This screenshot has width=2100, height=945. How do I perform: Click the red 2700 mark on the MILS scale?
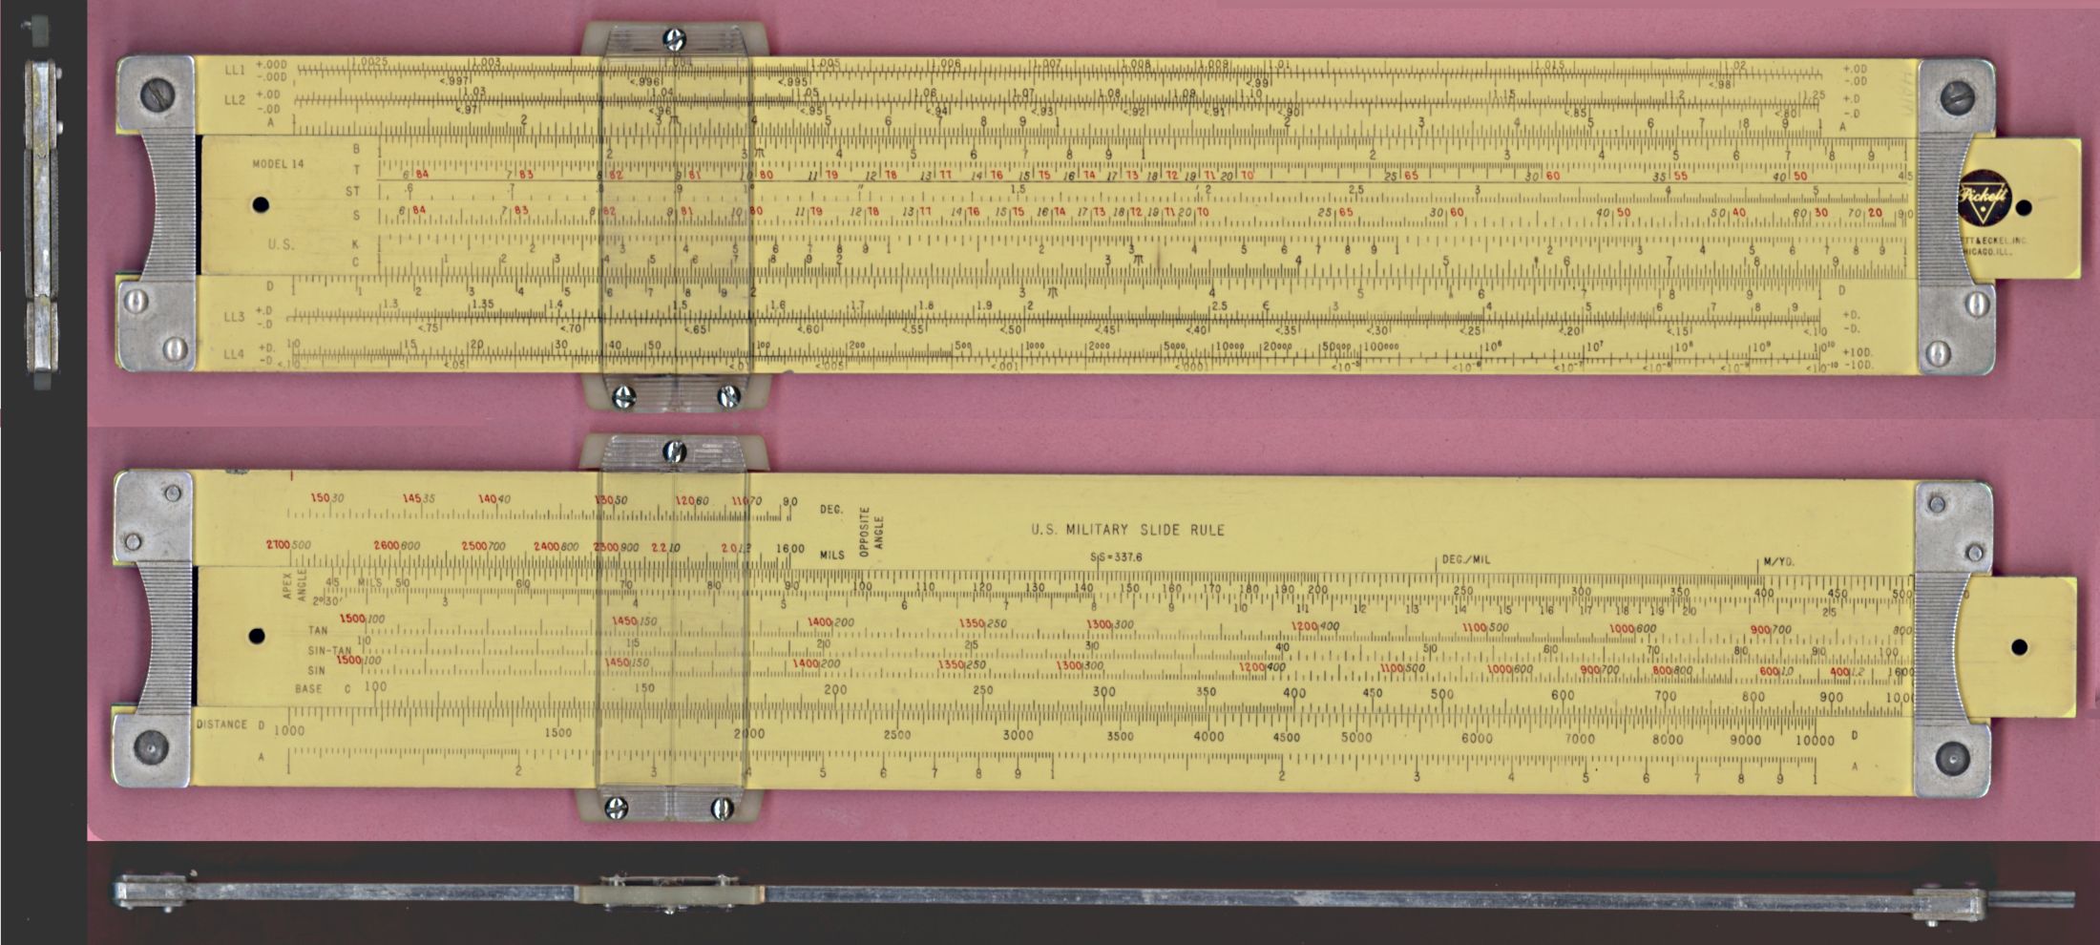pos(277,545)
